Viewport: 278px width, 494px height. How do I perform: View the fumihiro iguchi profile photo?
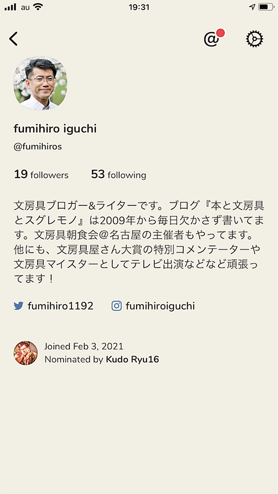[40, 83]
